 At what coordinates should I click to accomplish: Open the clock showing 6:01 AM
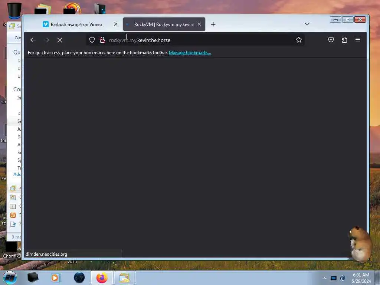[x=361, y=278]
